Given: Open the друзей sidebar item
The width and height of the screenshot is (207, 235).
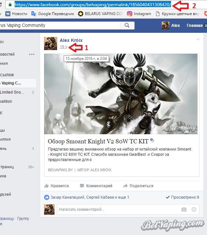Looking at the screenshot, I should (x=6, y=194).
